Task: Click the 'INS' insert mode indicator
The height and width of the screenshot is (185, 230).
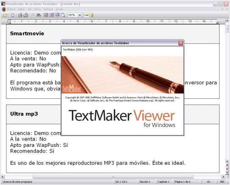Action: tap(222, 182)
